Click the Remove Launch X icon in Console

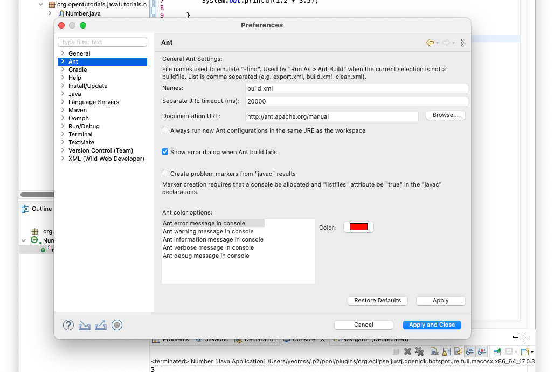408,352
